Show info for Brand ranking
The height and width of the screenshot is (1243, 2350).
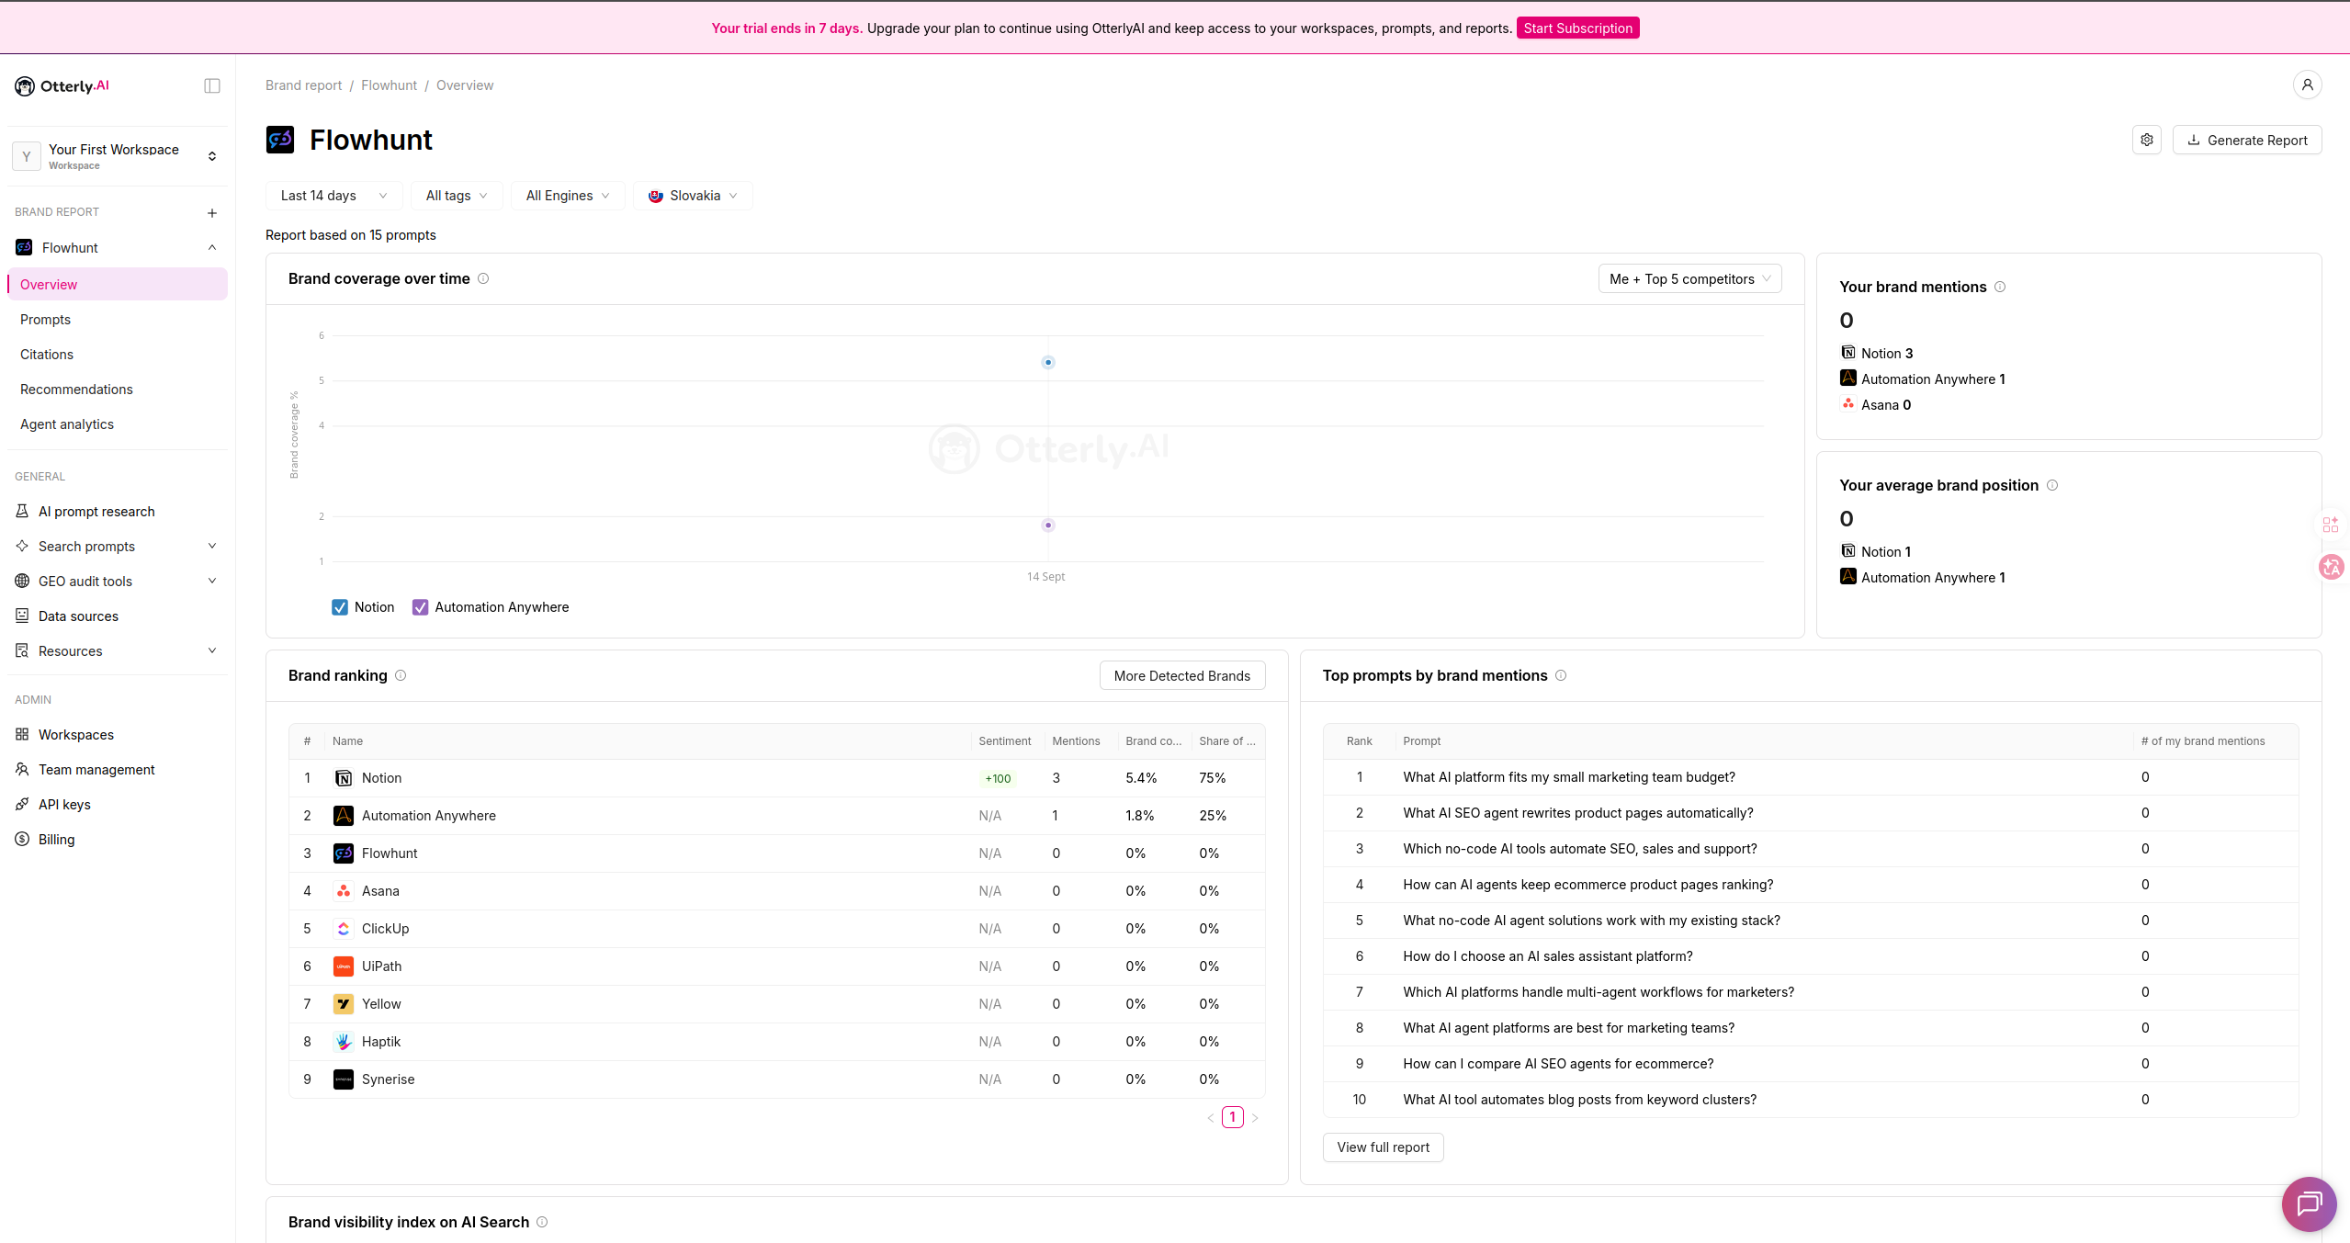(x=401, y=675)
